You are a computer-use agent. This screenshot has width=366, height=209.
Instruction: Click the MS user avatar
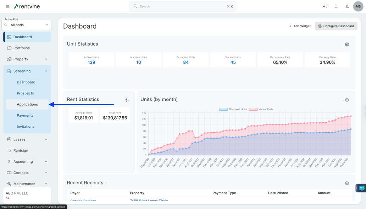tap(358, 6)
